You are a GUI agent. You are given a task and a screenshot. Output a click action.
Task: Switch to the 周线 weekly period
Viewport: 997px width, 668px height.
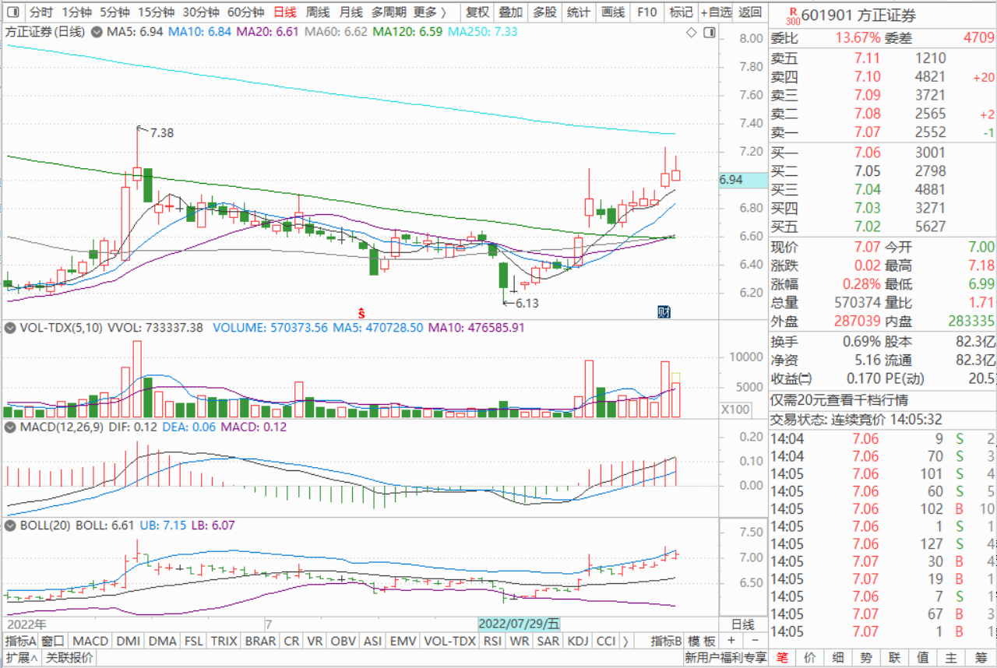[x=317, y=12]
